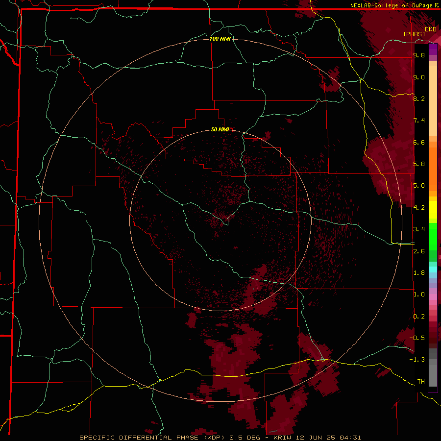Click the 1.0 value on the color scale
The image size is (441, 441).
coord(419,294)
